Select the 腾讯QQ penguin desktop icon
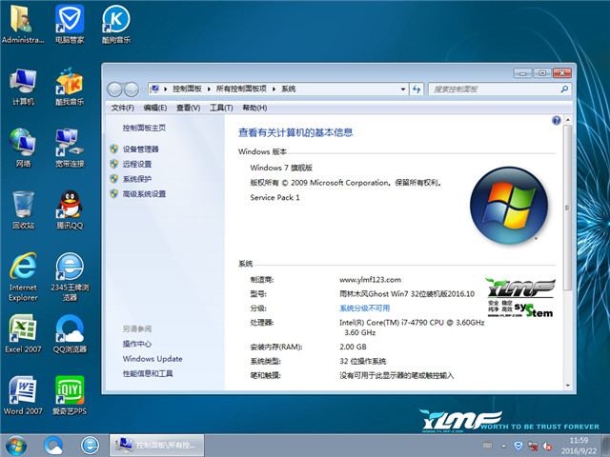The height and width of the screenshot is (457, 610). pyautogui.click(x=69, y=209)
